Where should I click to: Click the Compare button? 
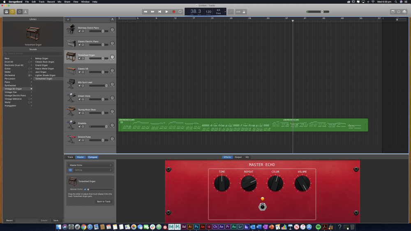point(92,157)
